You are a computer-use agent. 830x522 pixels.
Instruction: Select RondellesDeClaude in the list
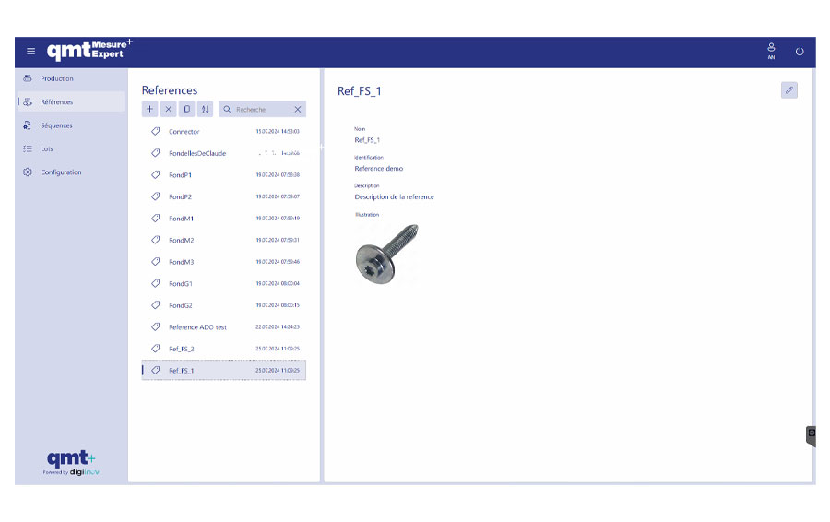pyautogui.click(x=196, y=153)
